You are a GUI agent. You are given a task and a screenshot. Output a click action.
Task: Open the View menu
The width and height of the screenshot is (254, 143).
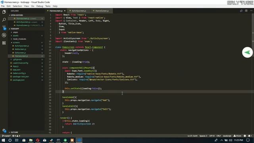[x=27, y=6]
